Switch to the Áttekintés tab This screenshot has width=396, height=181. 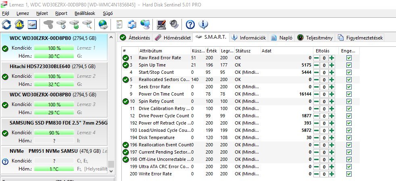point(135,37)
